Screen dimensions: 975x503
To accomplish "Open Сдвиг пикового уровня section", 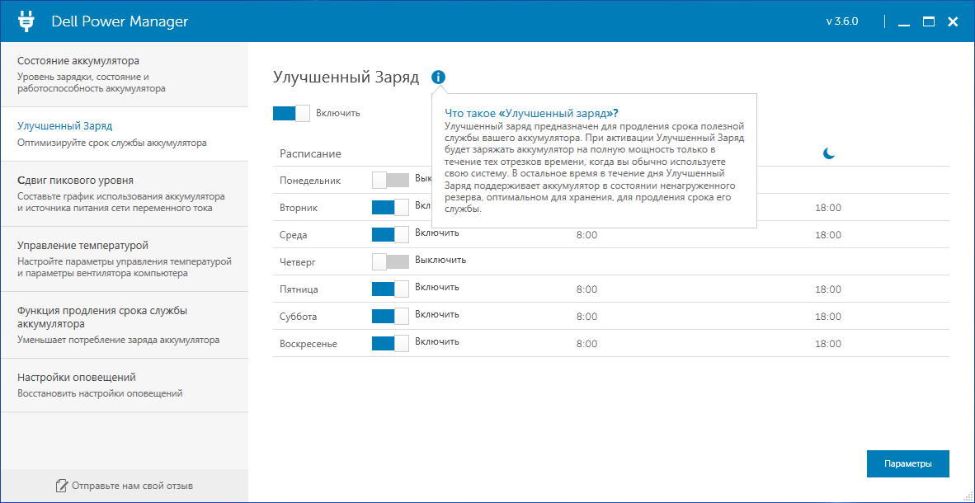I will click(x=125, y=194).
